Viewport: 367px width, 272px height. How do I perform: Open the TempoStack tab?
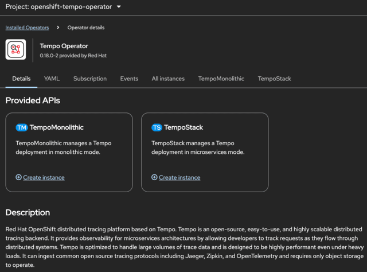tap(274, 79)
